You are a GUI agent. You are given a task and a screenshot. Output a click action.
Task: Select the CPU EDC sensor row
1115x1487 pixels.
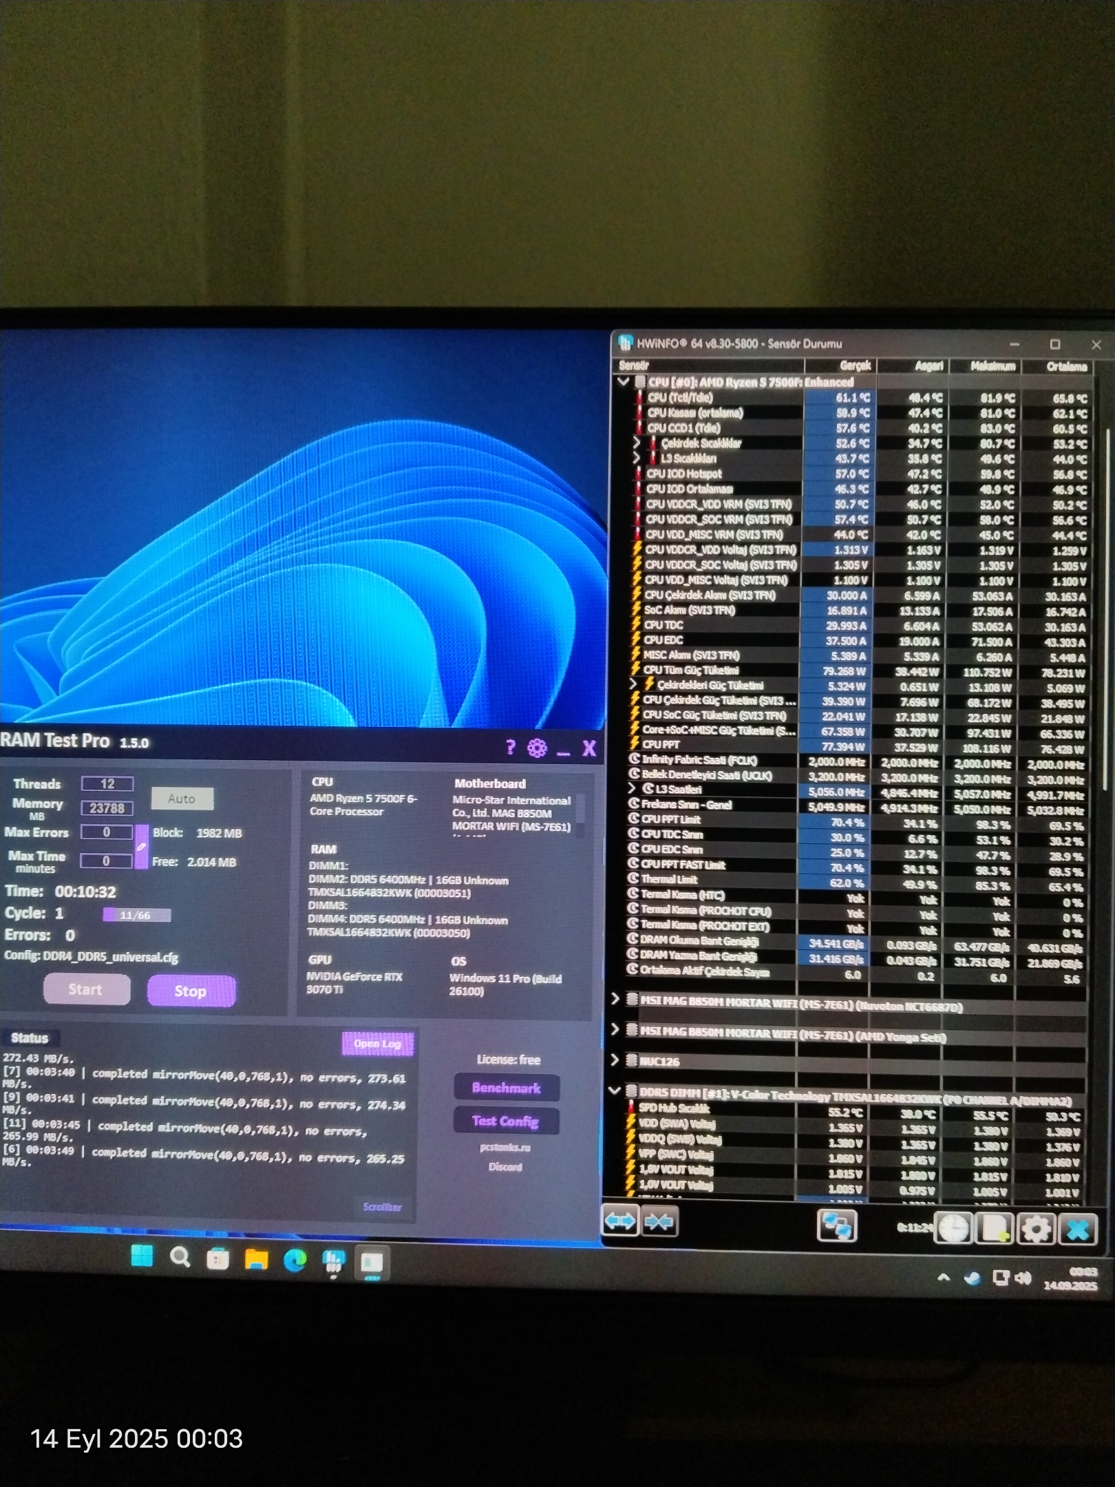pyautogui.click(x=859, y=640)
